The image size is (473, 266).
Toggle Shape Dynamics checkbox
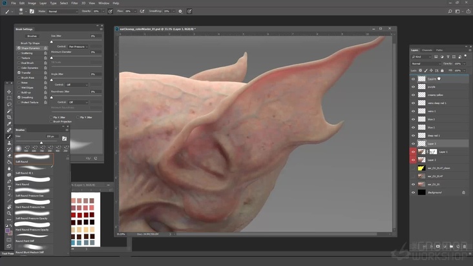tap(19, 48)
